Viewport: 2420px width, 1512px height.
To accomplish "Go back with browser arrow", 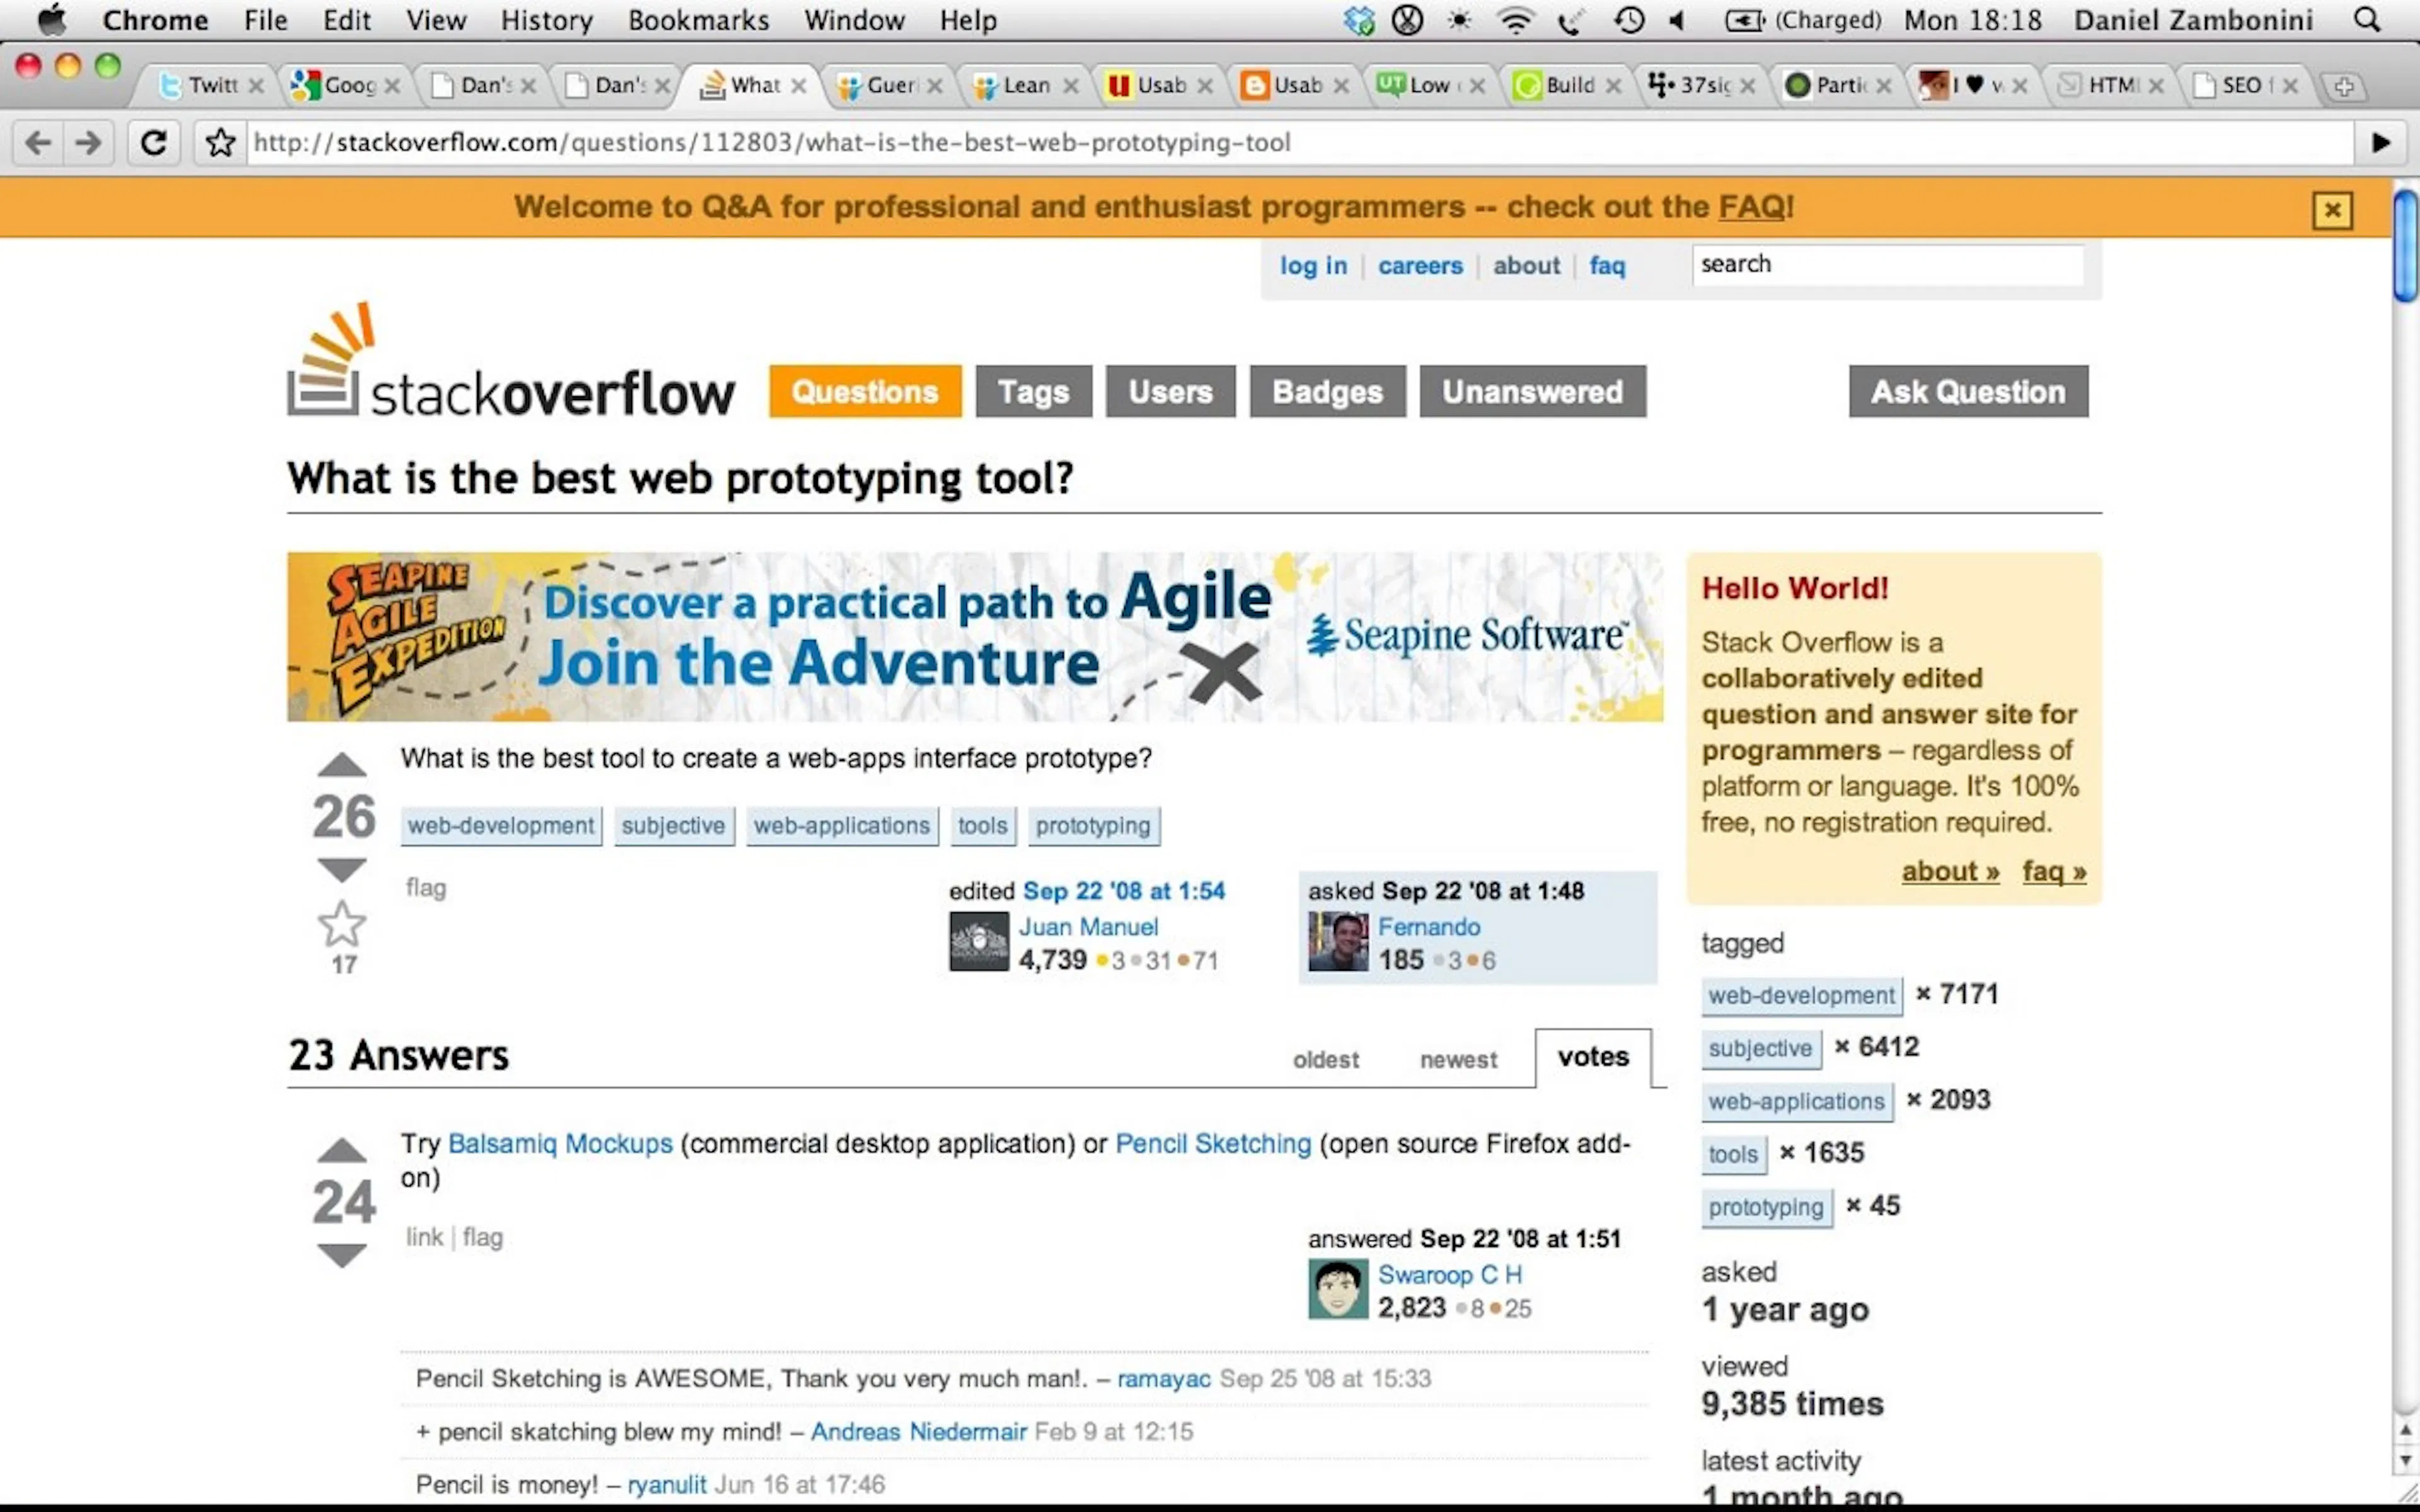I will (x=38, y=143).
